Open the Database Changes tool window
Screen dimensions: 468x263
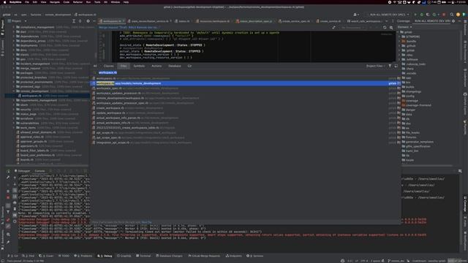[x=169, y=256]
